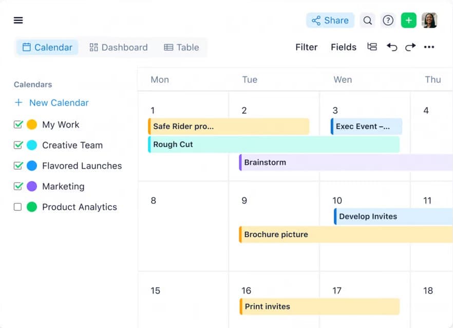Switch to the Dashboard tab
Image resolution: width=453 pixels, height=328 pixels.
119,47
